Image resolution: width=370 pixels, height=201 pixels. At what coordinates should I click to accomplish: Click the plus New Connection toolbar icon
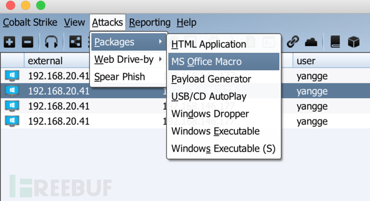click(x=9, y=42)
